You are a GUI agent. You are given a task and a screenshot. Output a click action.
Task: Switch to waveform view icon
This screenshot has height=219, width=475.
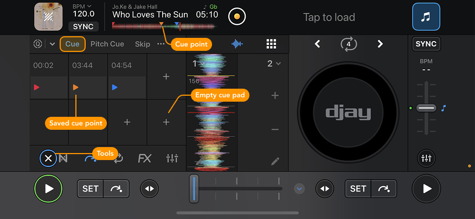(237, 44)
